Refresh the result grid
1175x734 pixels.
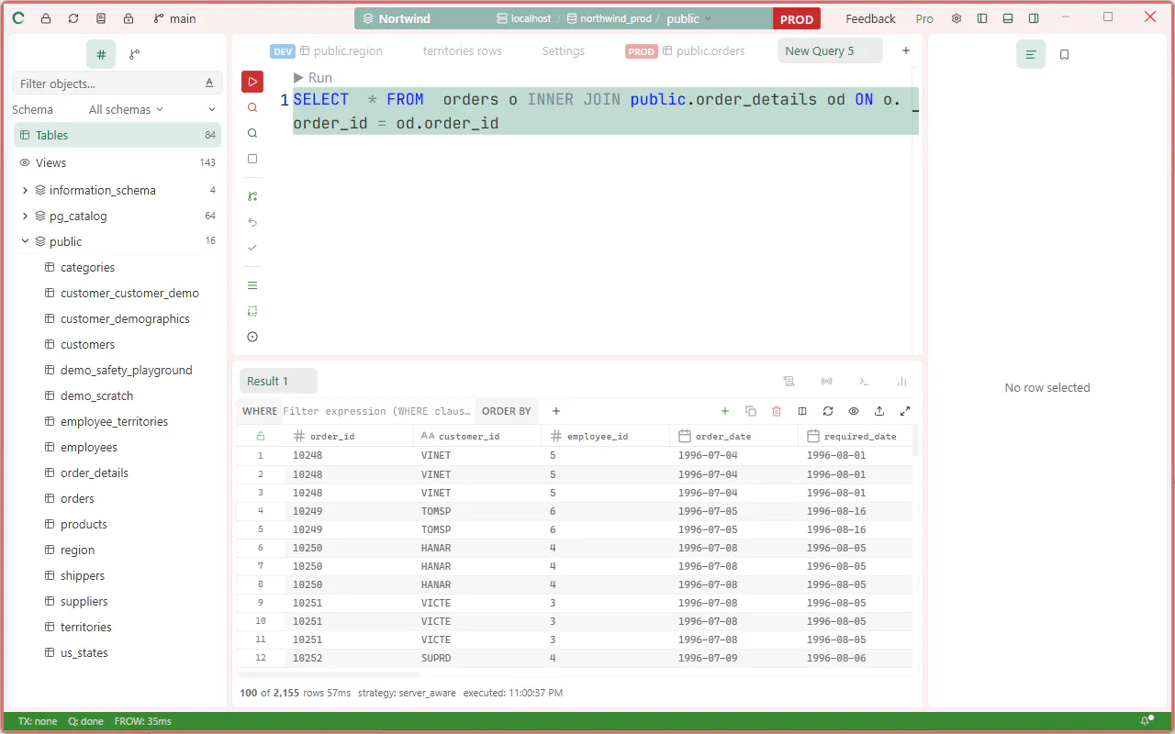coord(828,411)
